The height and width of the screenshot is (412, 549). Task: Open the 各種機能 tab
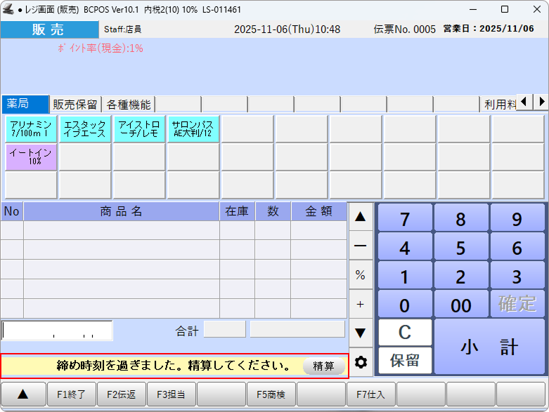click(x=129, y=105)
